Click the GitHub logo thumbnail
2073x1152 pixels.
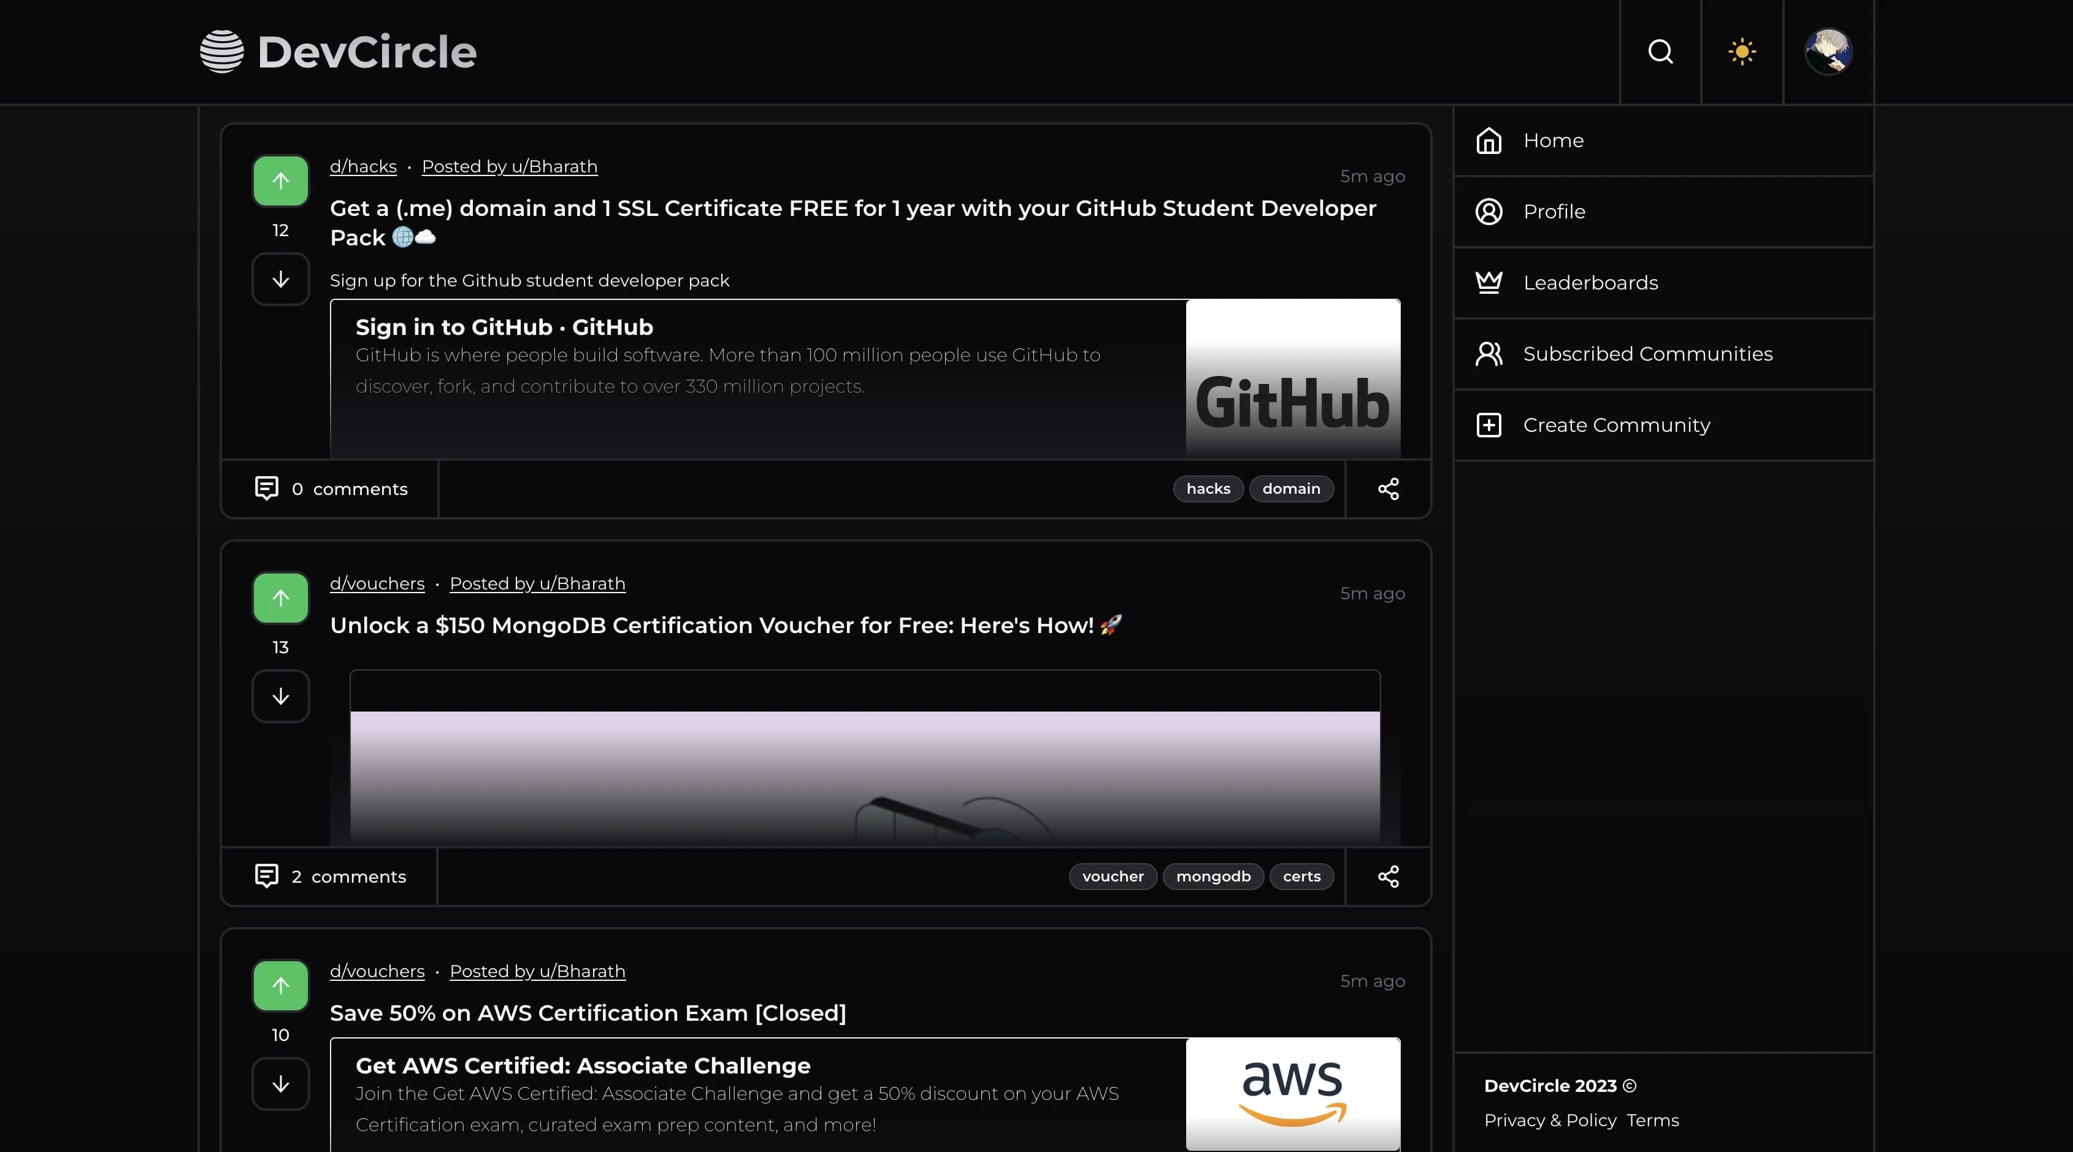(x=1293, y=378)
